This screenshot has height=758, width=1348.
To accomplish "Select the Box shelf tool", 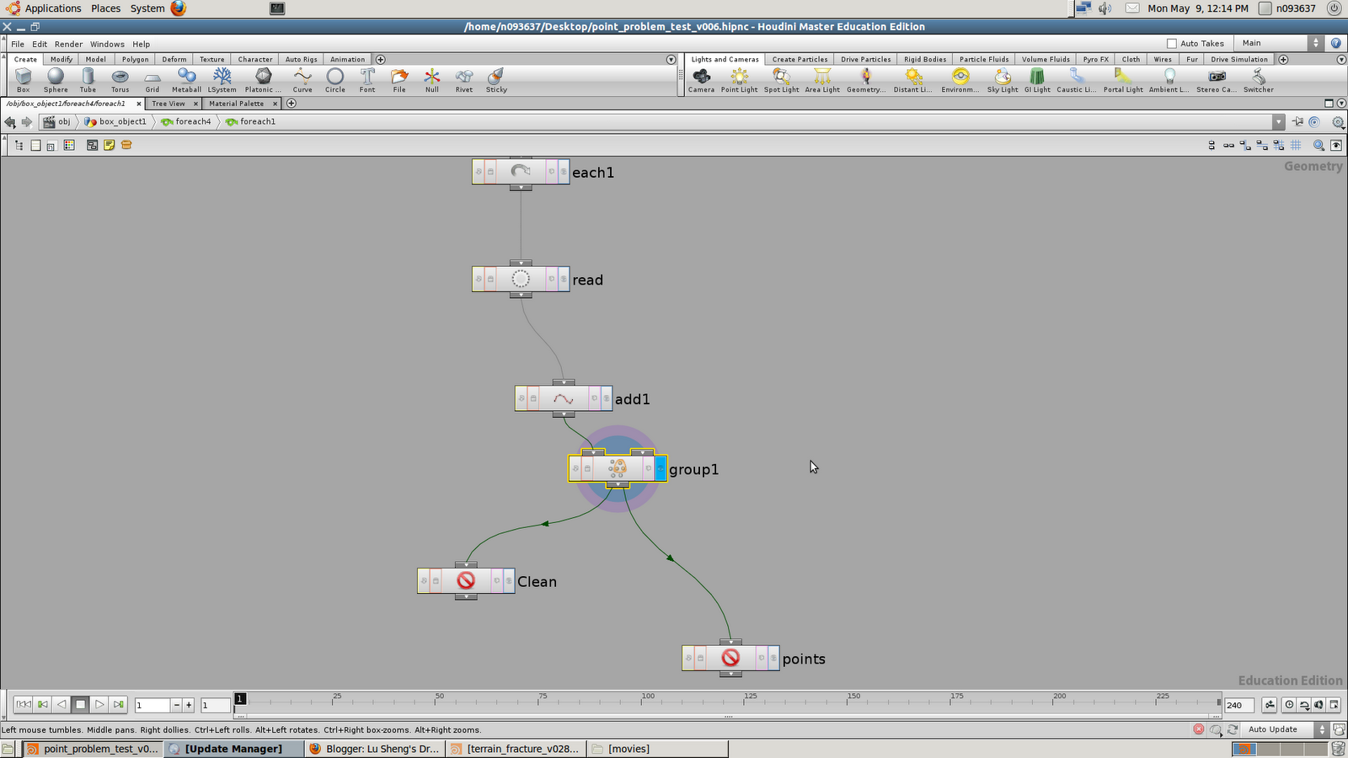I will click(23, 80).
